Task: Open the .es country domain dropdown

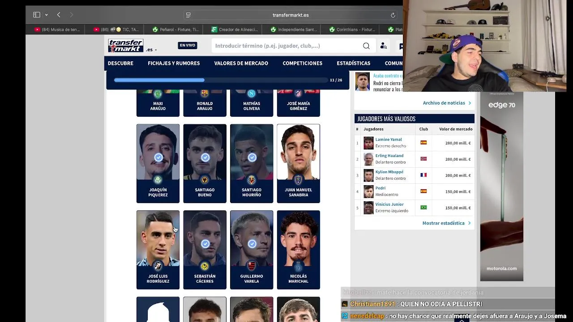Action: pos(151,50)
